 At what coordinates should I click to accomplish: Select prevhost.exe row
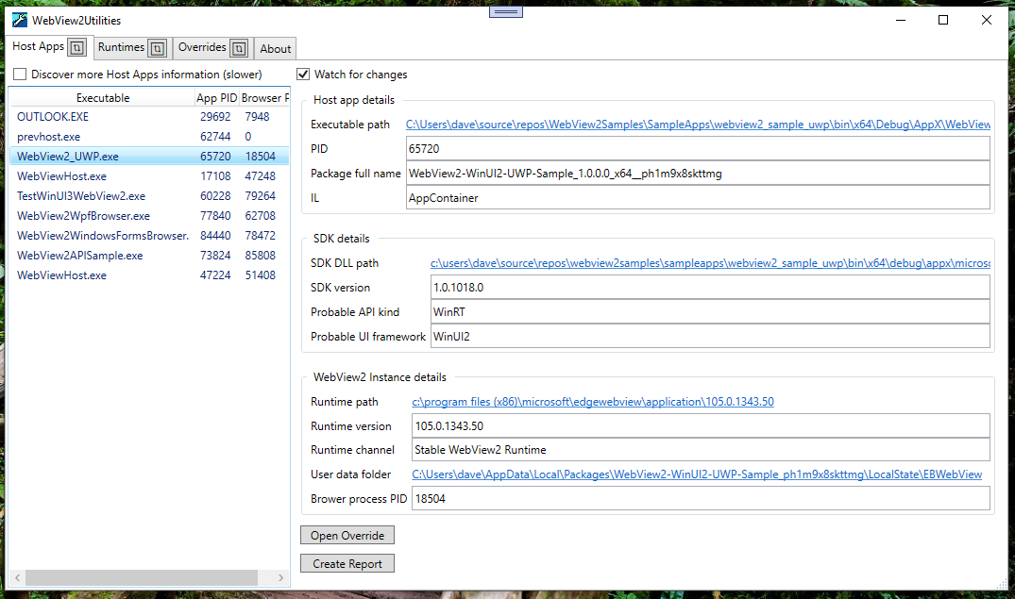(x=149, y=137)
